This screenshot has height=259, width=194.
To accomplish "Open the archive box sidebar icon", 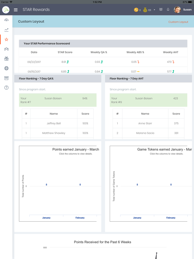I will (x=6, y=78).
